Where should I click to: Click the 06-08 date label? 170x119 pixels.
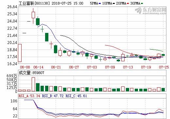pyautogui.click(x=25, y=67)
